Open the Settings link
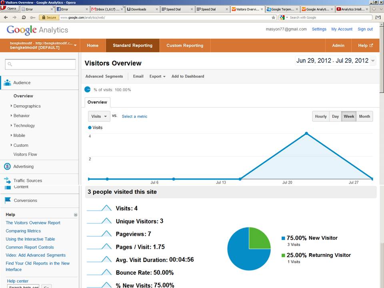Viewport: 384px width, 288px height. pyautogui.click(x=319, y=29)
